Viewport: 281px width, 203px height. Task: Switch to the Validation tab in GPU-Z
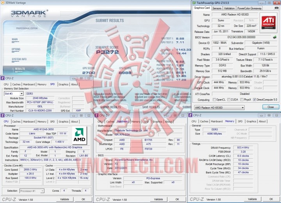click(x=229, y=8)
